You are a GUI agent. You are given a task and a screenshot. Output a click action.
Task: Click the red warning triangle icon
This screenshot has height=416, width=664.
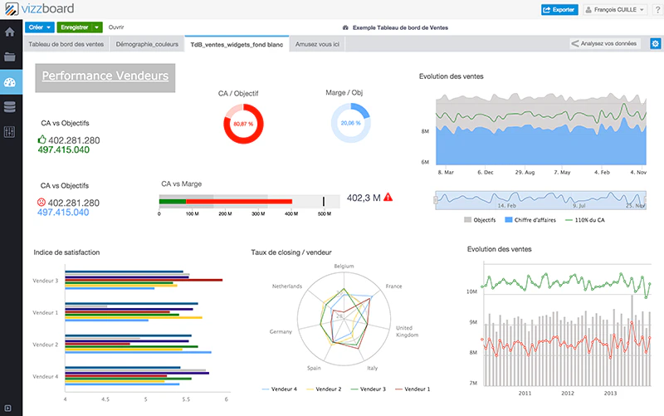click(x=388, y=197)
